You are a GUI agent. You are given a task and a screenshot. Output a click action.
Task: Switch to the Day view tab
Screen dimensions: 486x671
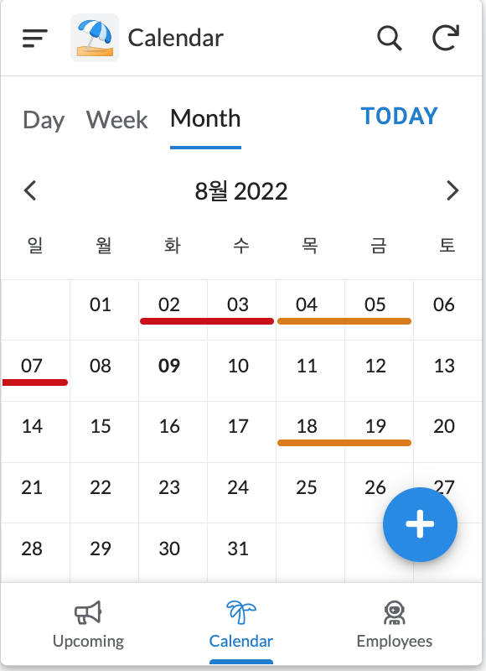43,120
